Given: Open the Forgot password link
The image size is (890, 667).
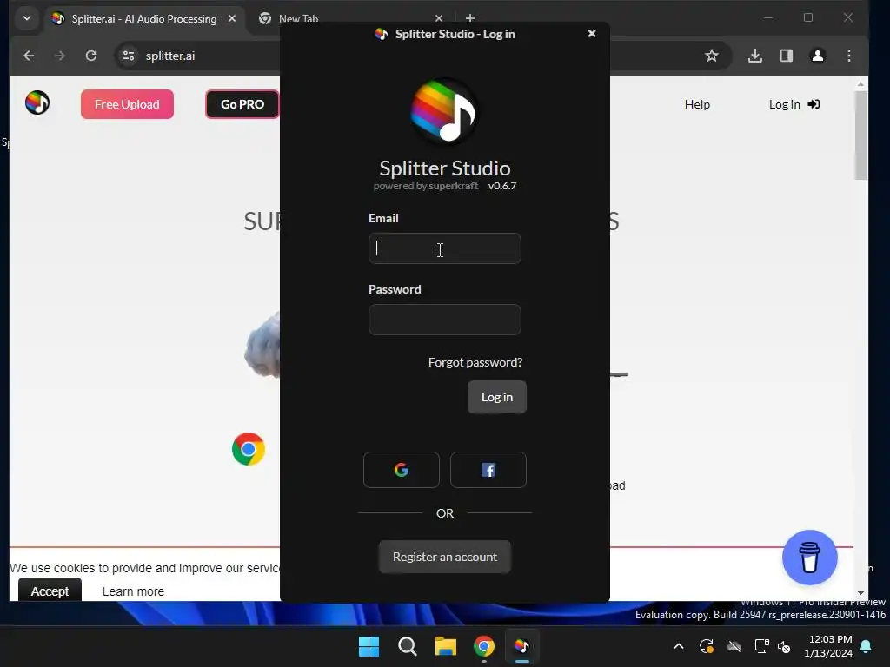Looking at the screenshot, I should tap(475, 362).
